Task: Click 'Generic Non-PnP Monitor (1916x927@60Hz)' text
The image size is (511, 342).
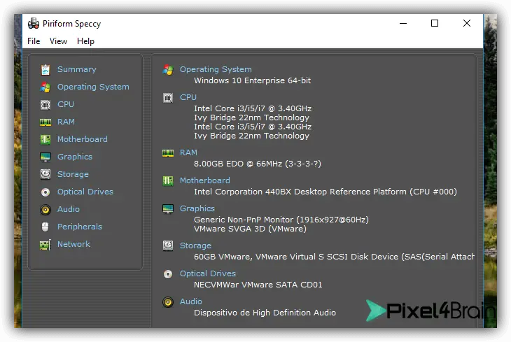Action: [x=281, y=220]
